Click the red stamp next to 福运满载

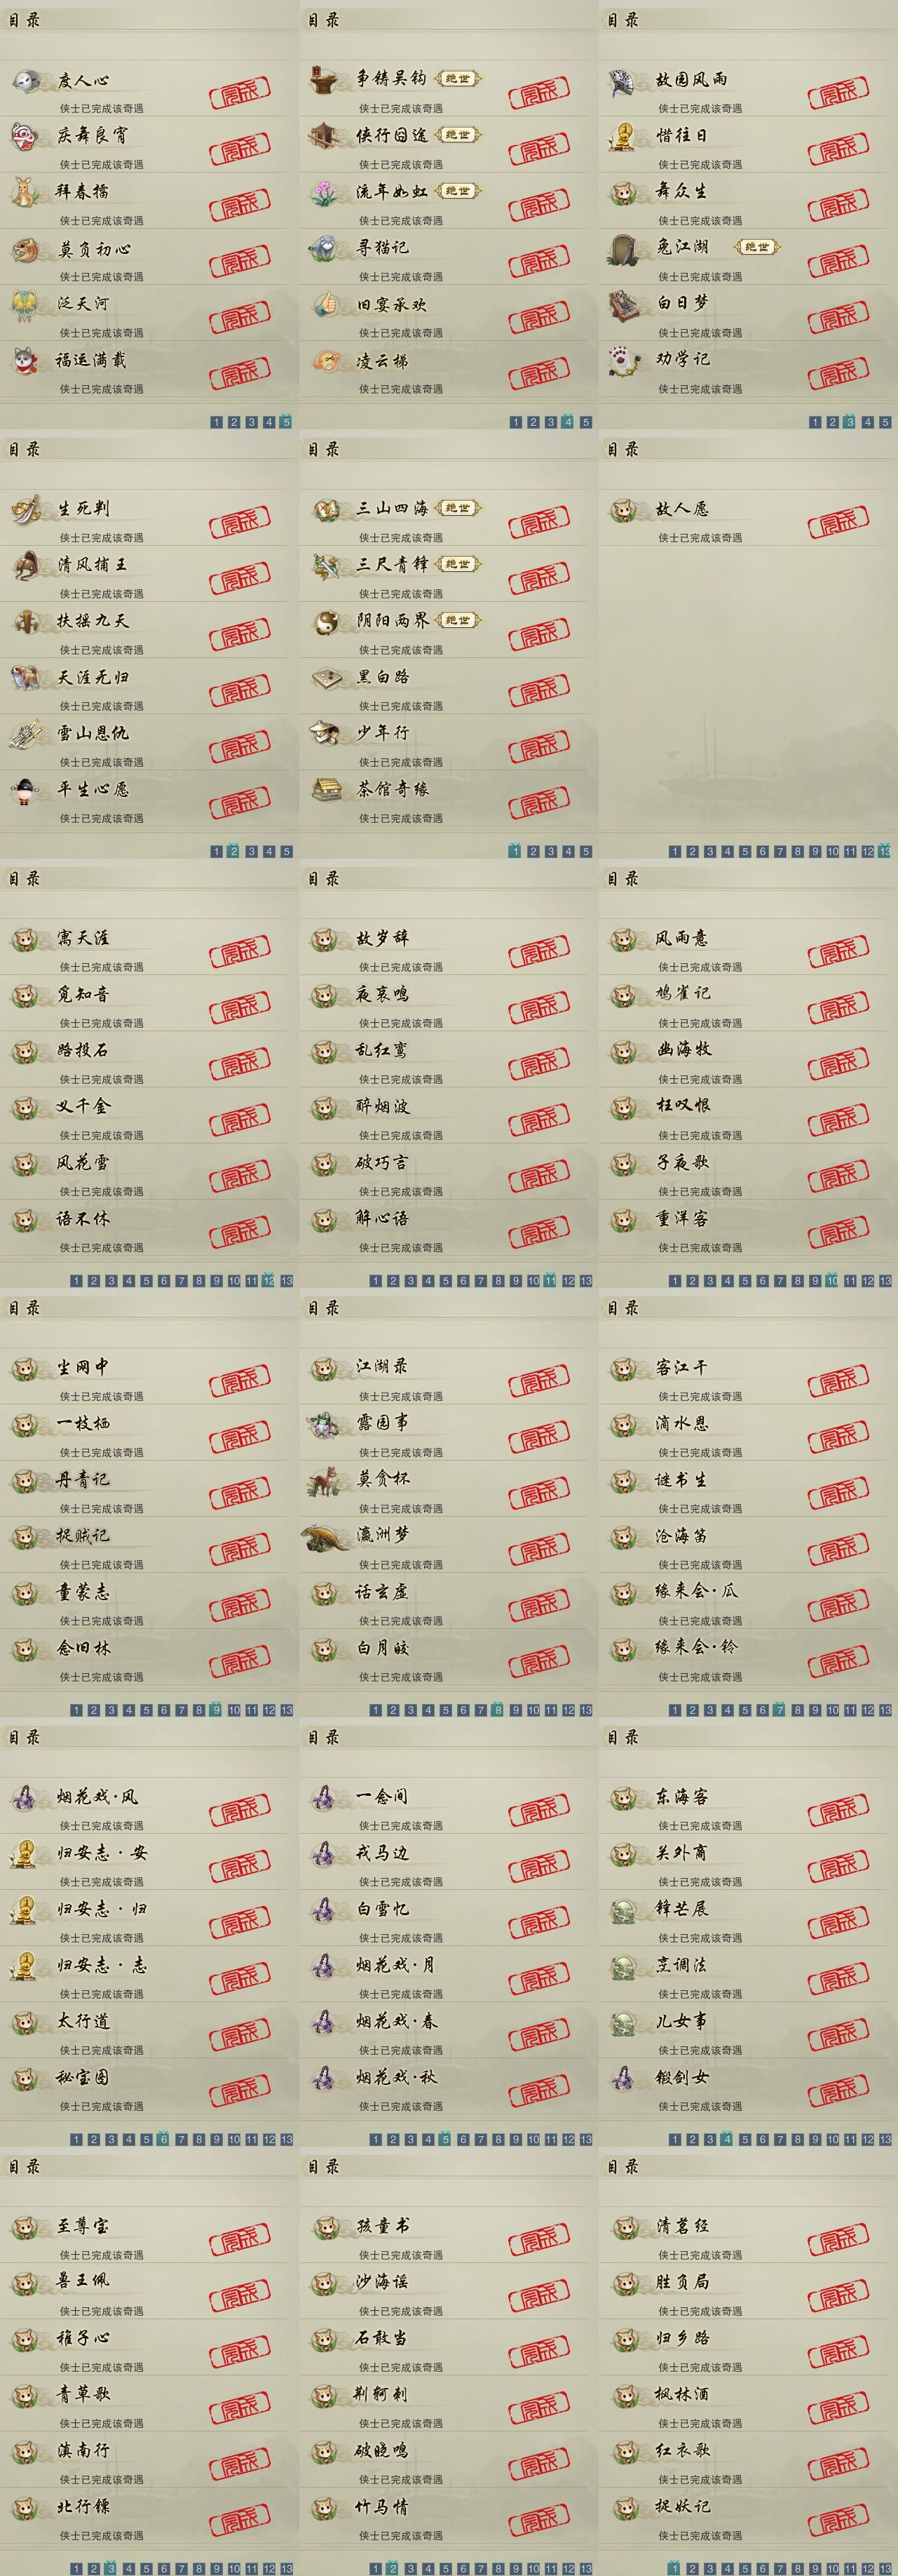(240, 375)
